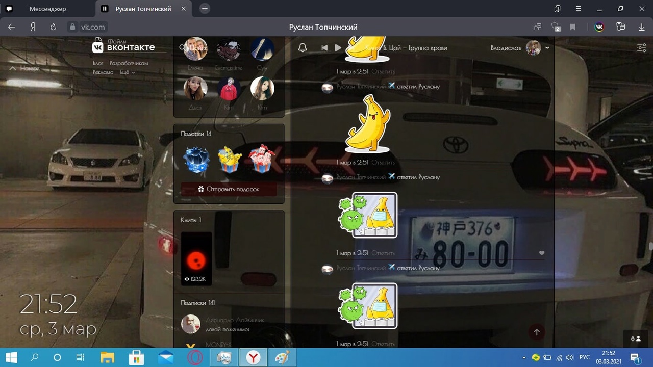Switch to the Мессенджер tab
The height and width of the screenshot is (367, 653).
47,9
